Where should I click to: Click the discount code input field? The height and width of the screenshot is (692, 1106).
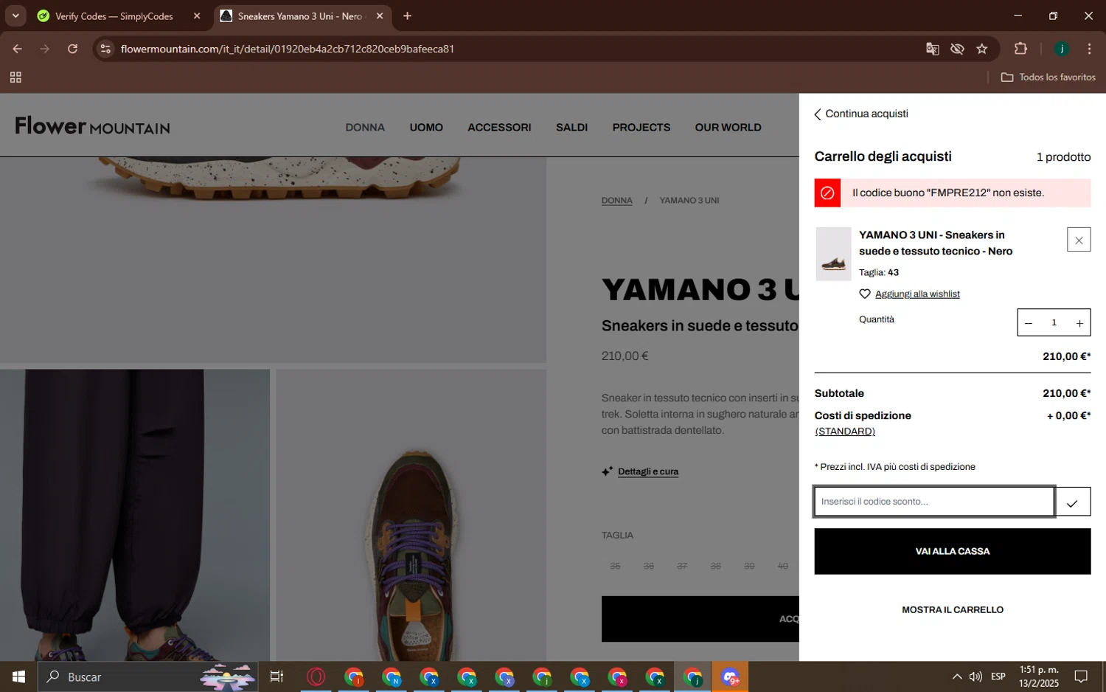[934, 502]
